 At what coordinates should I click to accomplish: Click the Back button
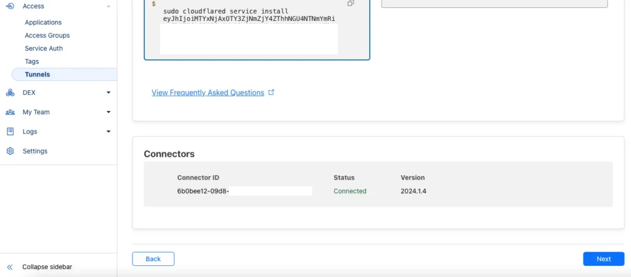point(153,259)
